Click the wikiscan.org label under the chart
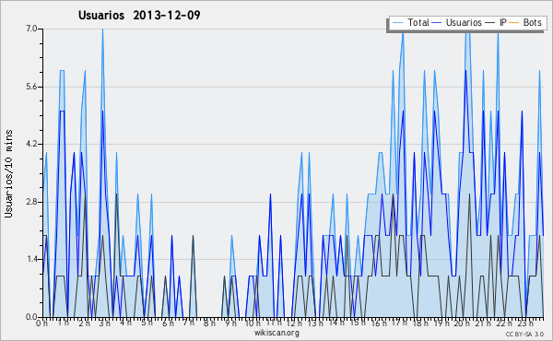553x341 pixels. click(x=276, y=333)
